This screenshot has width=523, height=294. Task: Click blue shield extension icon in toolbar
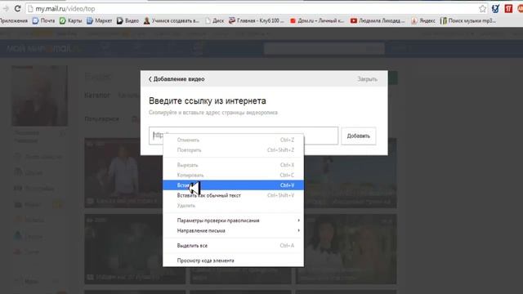(496, 9)
